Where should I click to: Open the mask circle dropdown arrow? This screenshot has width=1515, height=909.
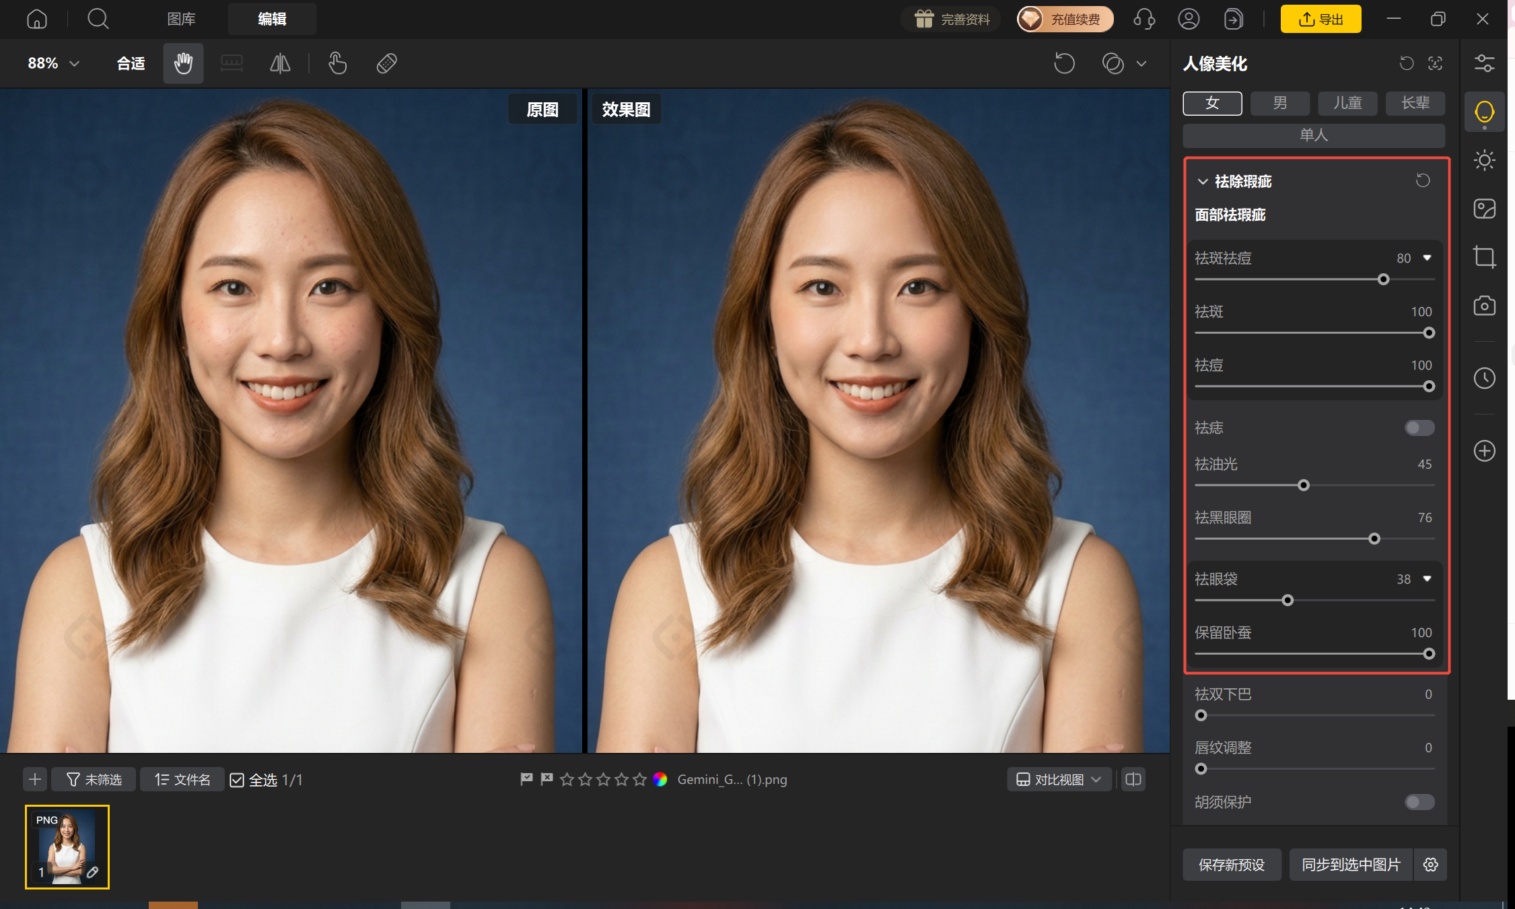(1141, 64)
